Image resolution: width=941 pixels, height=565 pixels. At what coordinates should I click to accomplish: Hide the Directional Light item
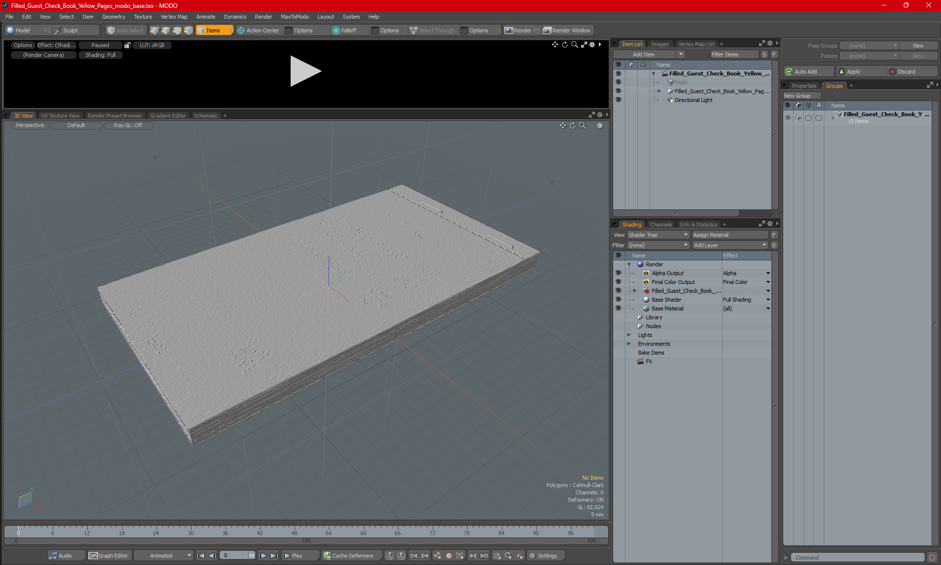[x=618, y=100]
